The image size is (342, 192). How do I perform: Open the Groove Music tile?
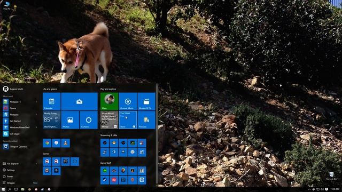[128, 101]
